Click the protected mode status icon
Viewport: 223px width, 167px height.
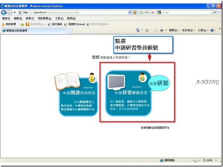pos(195,160)
